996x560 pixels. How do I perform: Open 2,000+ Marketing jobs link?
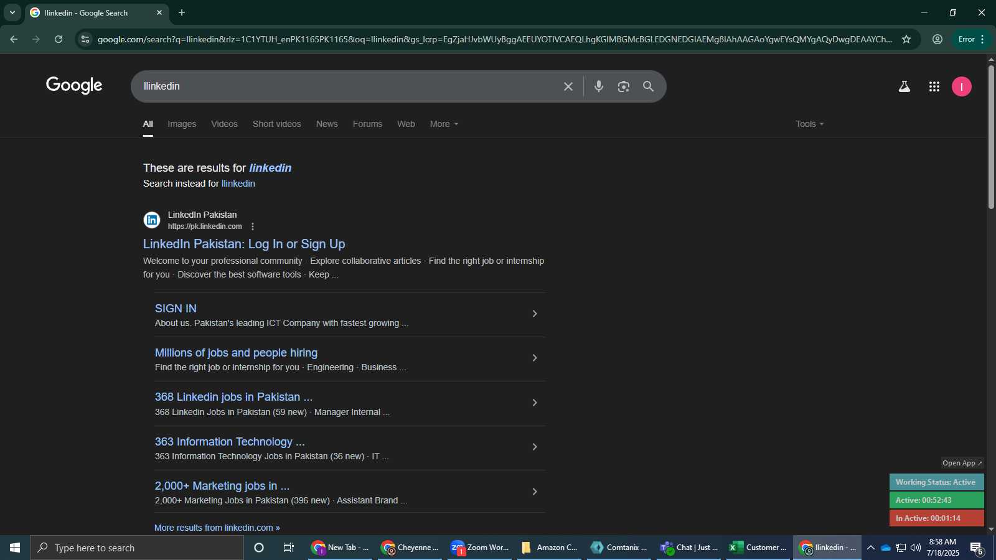(x=222, y=486)
